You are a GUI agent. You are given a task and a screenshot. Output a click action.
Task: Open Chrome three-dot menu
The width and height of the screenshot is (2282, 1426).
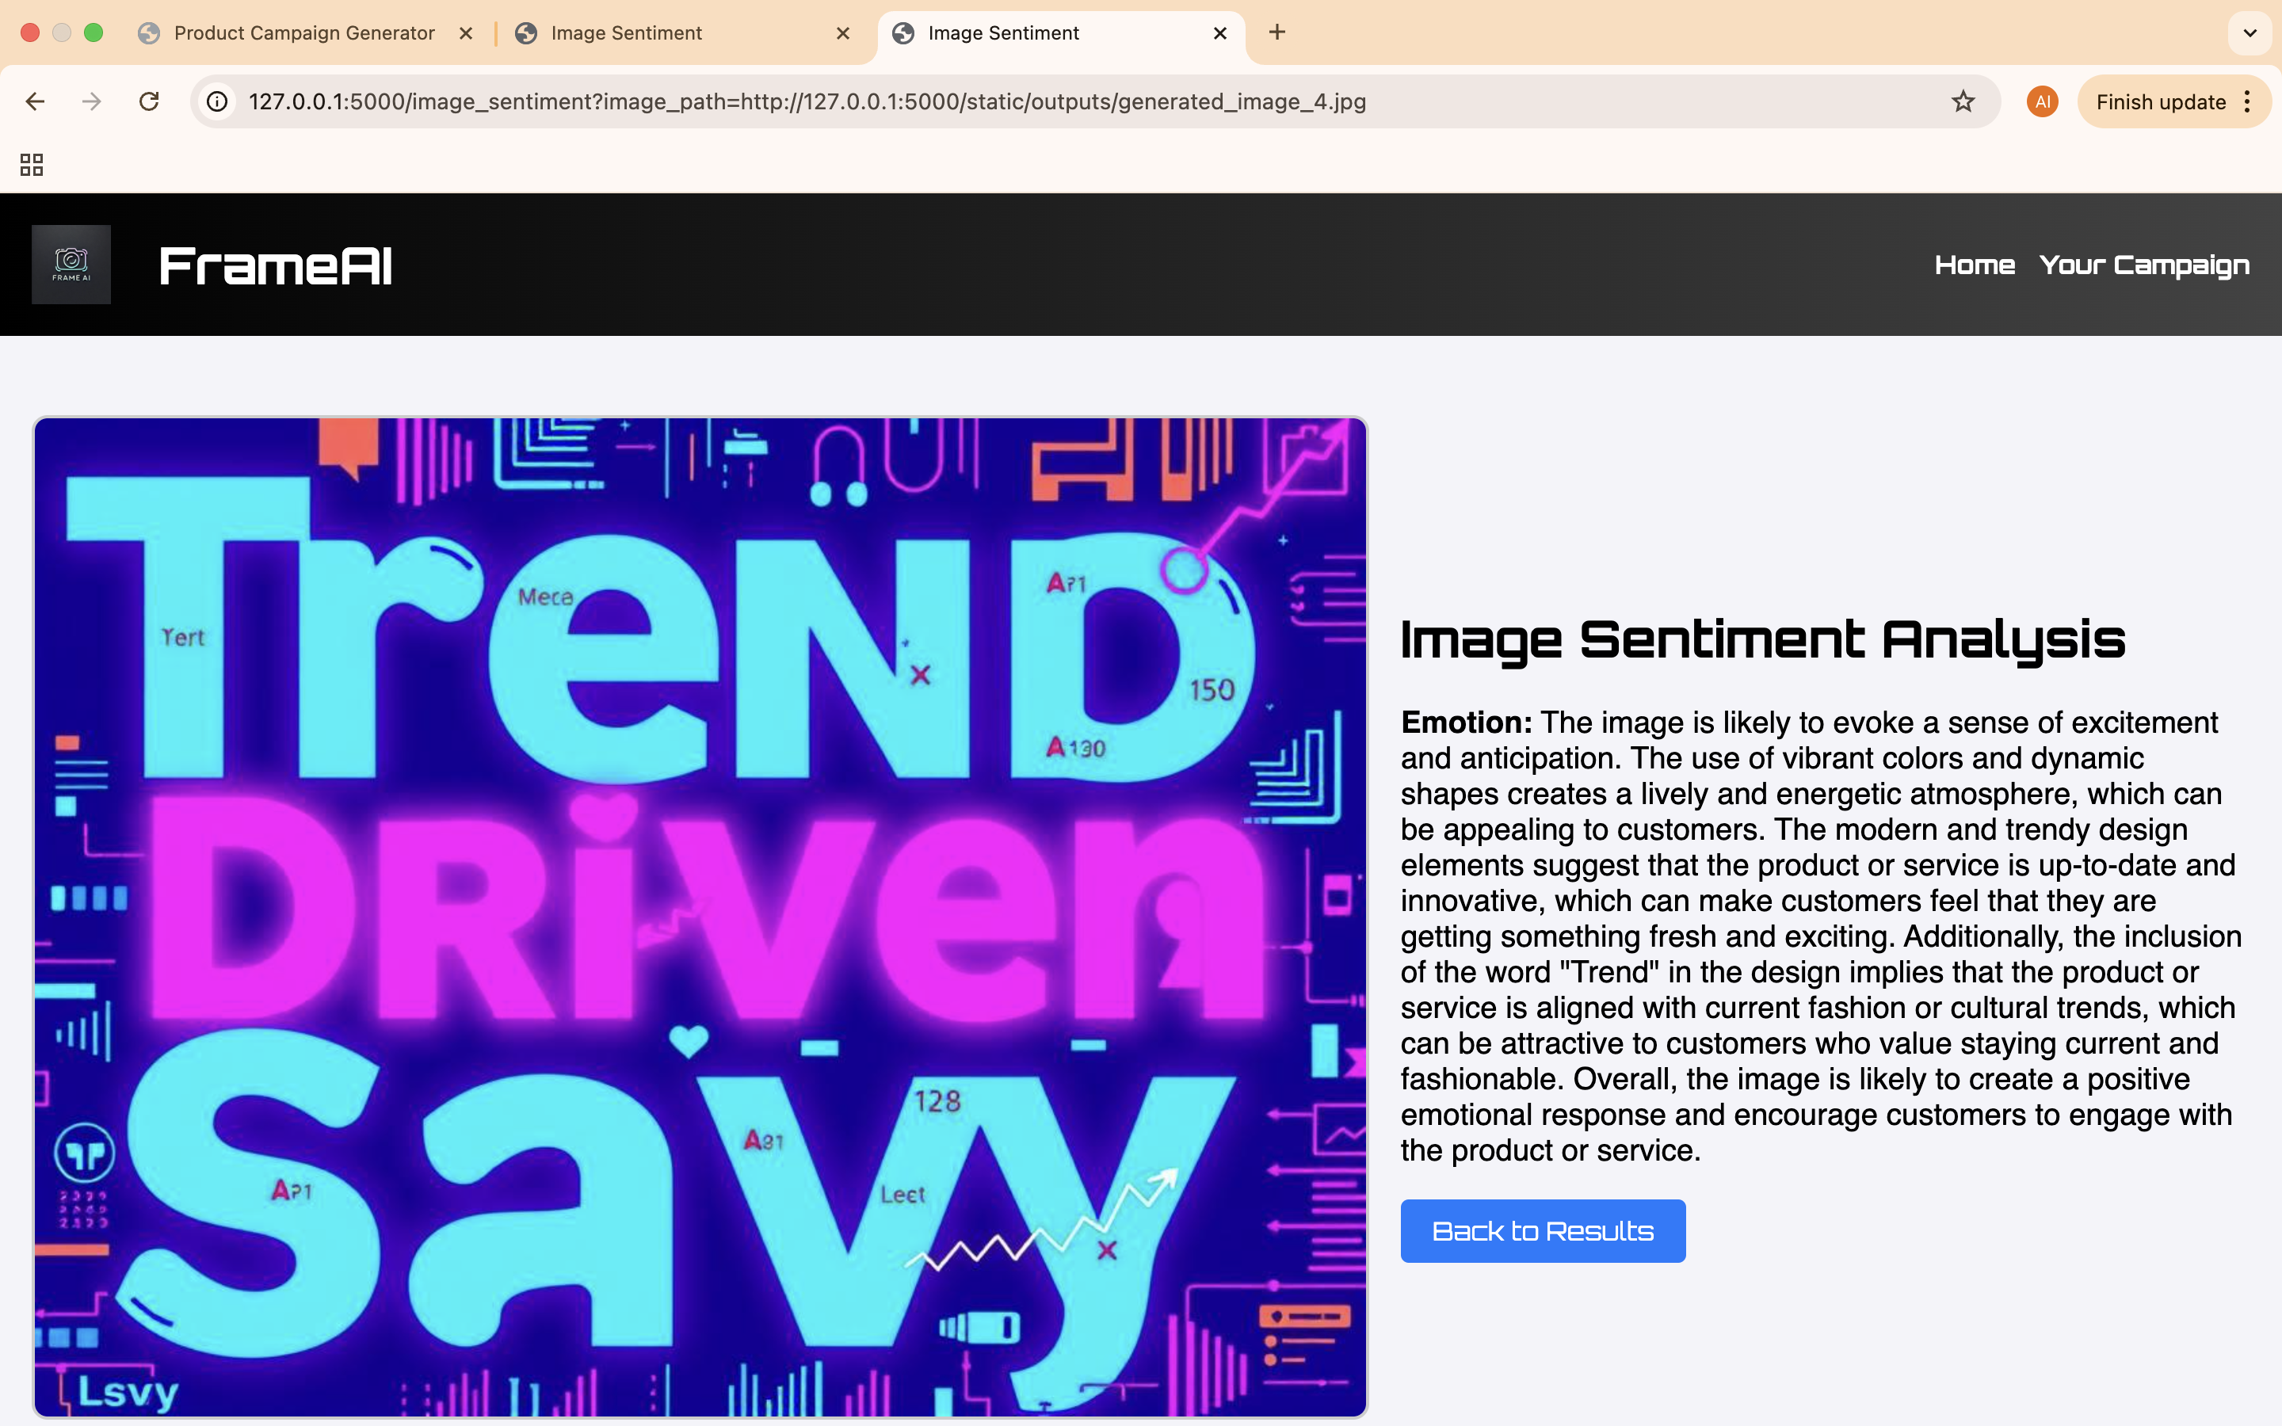pos(2248,102)
